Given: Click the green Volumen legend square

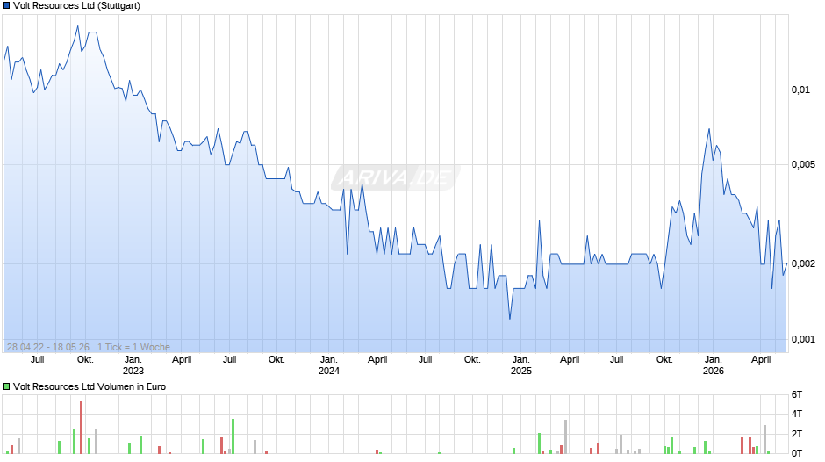Looking at the screenshot, I should pyautogui.click(x=6, y=386).
